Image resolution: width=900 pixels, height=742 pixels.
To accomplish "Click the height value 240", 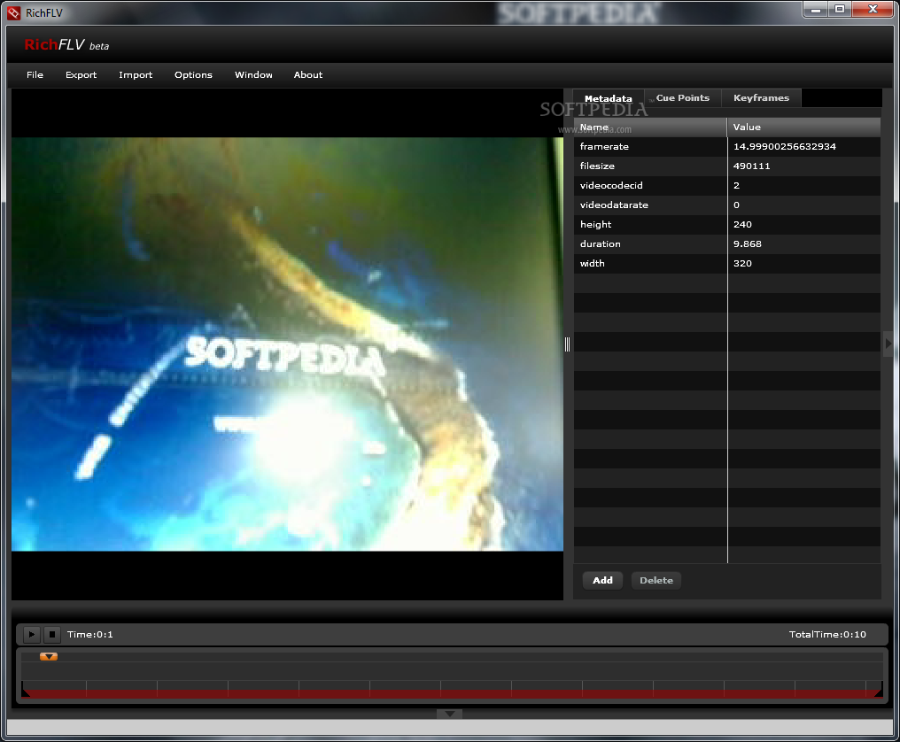I will [742, 224].
